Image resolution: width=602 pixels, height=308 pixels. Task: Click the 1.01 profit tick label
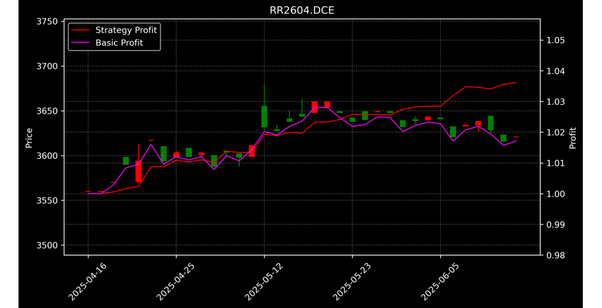click(555, 163)
